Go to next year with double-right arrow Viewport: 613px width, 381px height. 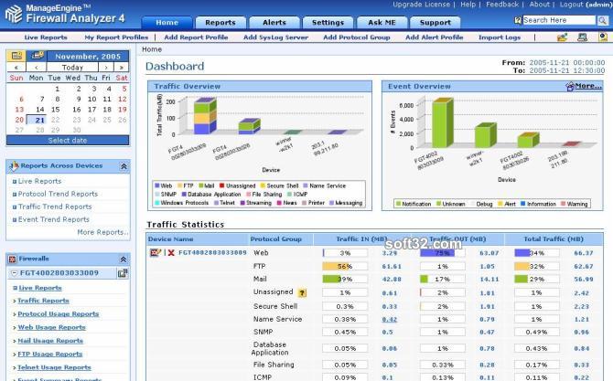coord(121,67)
